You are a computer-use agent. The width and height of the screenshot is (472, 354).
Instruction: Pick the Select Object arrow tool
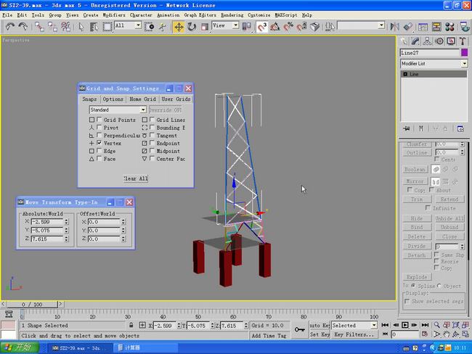[81, 27]
